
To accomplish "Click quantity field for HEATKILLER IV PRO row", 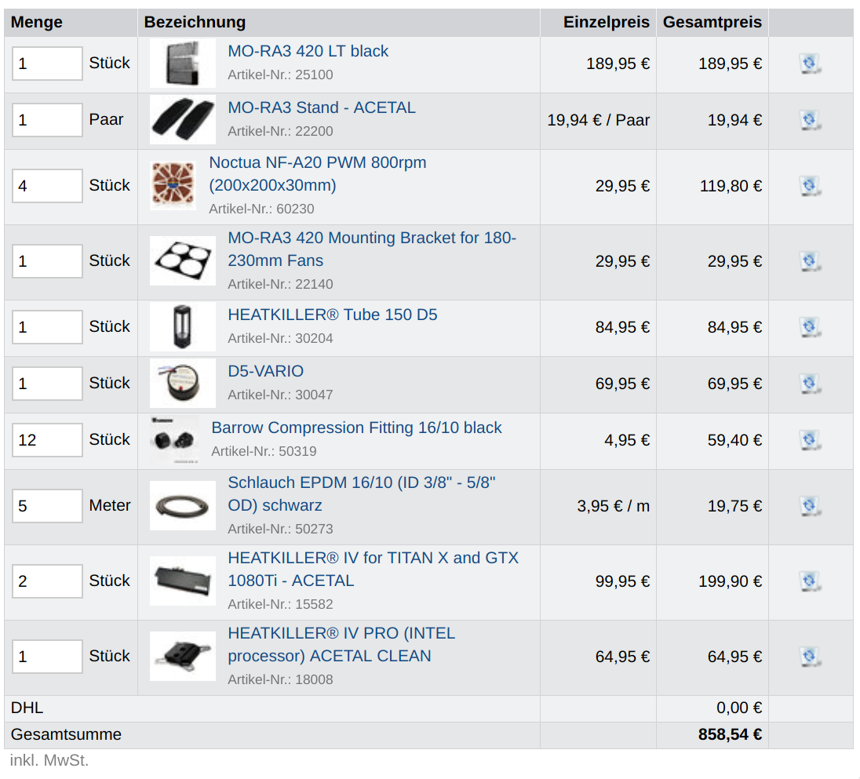I will pyautogui.click(x=47, y=656).
